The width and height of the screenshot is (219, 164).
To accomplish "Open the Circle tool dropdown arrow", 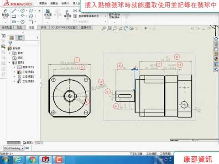I will coord(27,10).
